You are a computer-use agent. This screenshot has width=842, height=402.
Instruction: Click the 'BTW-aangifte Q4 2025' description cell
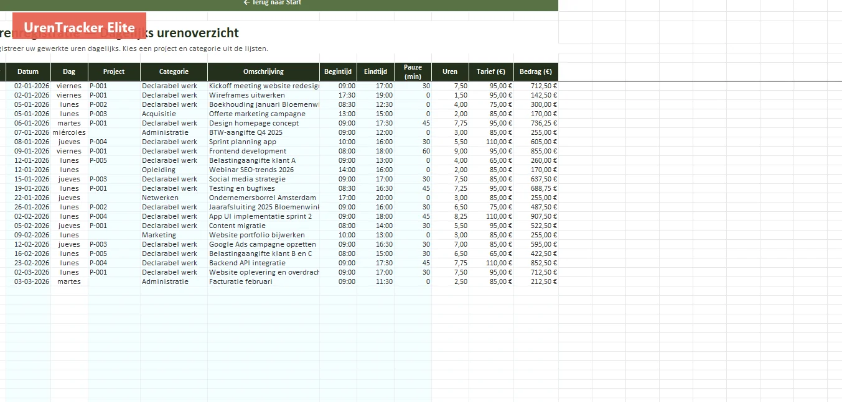[263, 132]
